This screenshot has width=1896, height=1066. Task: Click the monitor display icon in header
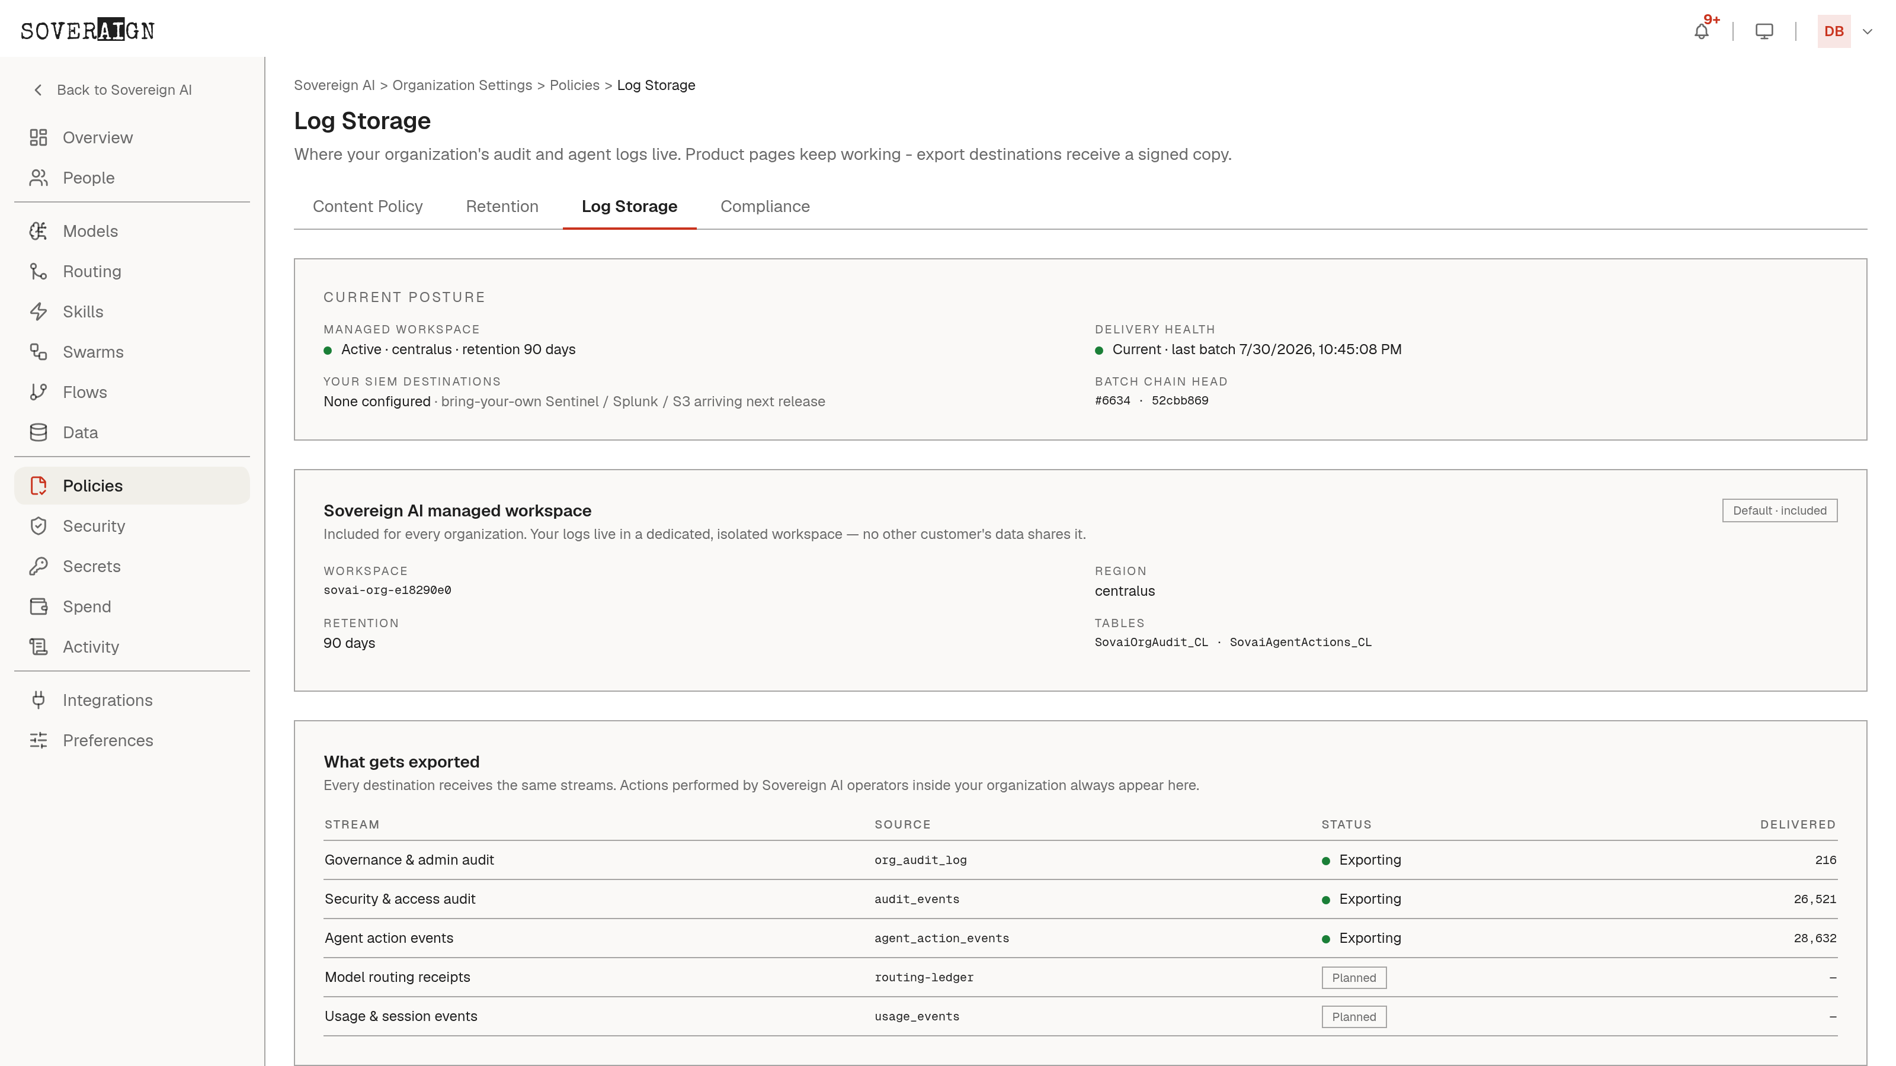pos(1764,31)
